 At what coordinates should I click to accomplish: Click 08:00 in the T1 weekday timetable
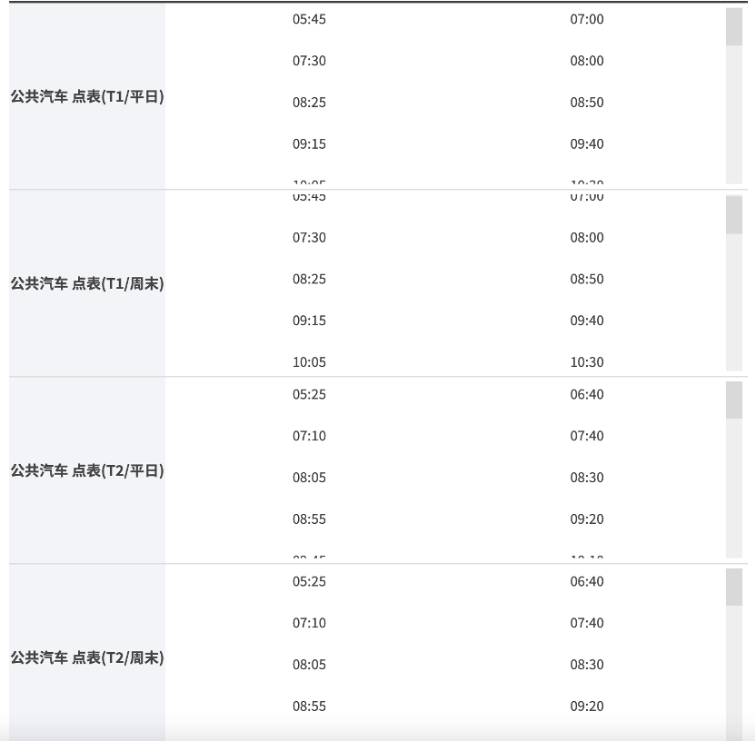point(586,61)
